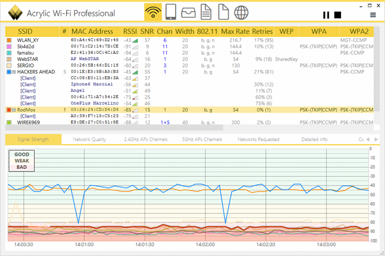The width and height of the screenshot is (385, 256).
Task: Open the inbox tray icon
Action: [x=188, y=12]
